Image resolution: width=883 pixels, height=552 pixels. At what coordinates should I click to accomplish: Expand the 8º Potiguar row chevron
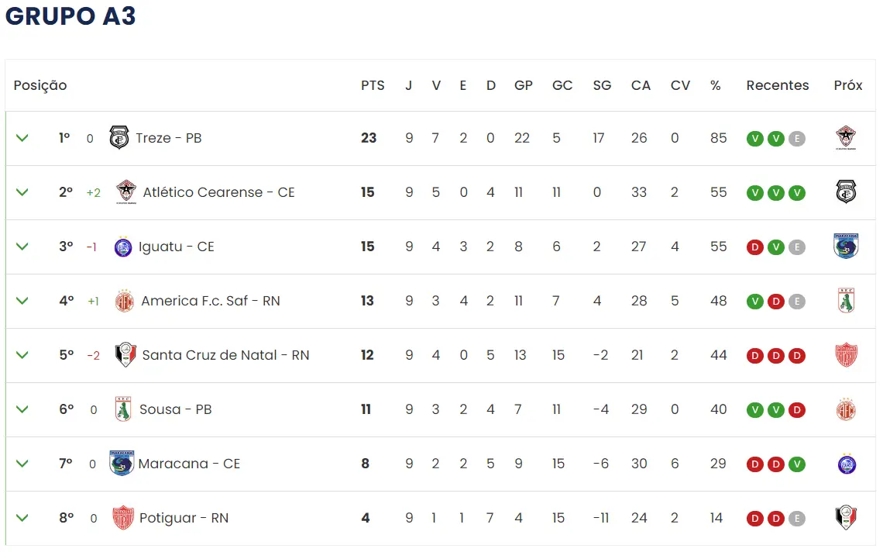coord(22,518)
